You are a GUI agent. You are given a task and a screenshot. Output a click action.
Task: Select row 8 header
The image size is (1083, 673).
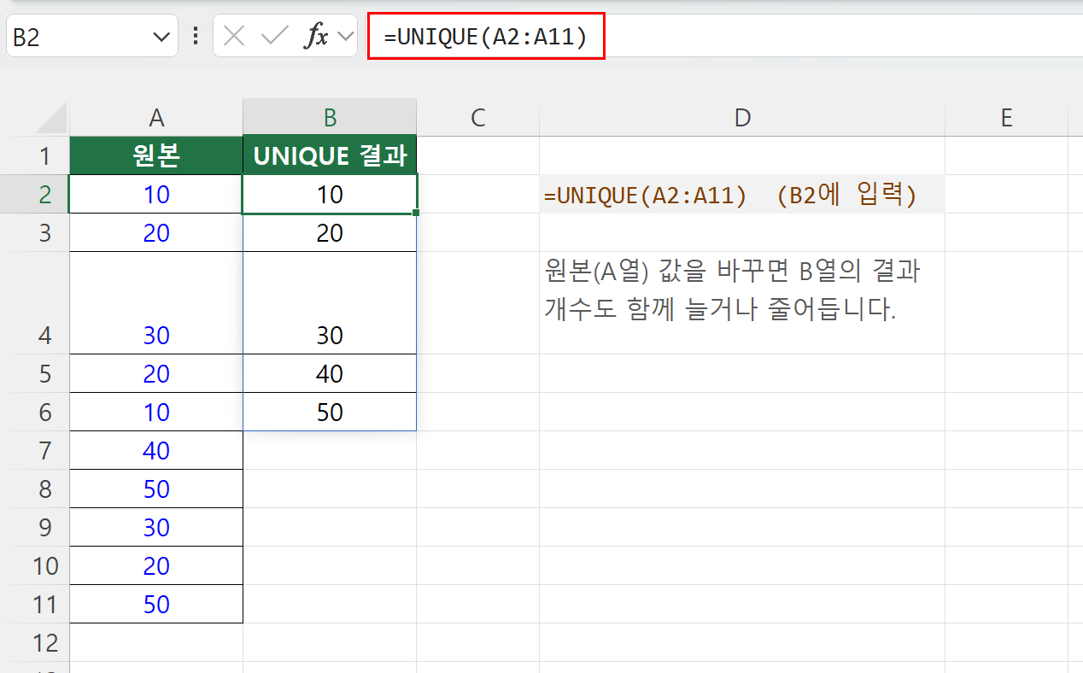(x=35, y=489)
